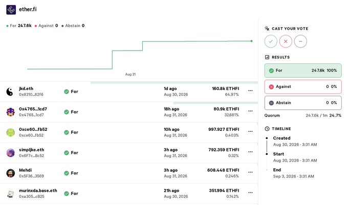Viewport: 348px width, 205px height.
Task: Open simpljke.eth avatar
Action: (10, 153)
